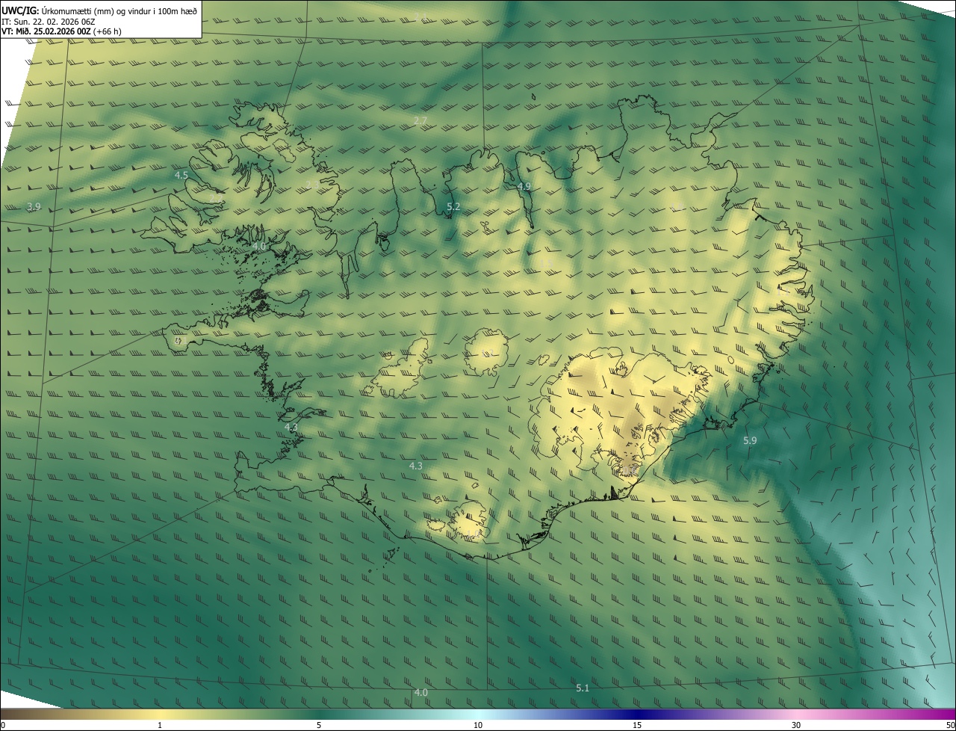Click the 4.9 value label in the northern fjord
Screen dimensions: 956x731
click(524, 186)
